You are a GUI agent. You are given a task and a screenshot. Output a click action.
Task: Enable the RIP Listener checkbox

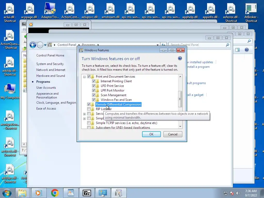pyautogui.click(x=89, y=109)
